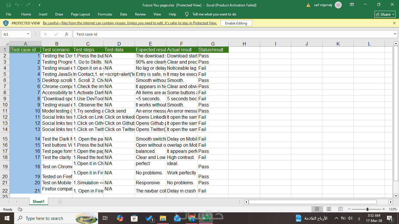This screenshot has width=399, height=224.
Task: Click the zoom in plus icon
Action: point(384,209)
